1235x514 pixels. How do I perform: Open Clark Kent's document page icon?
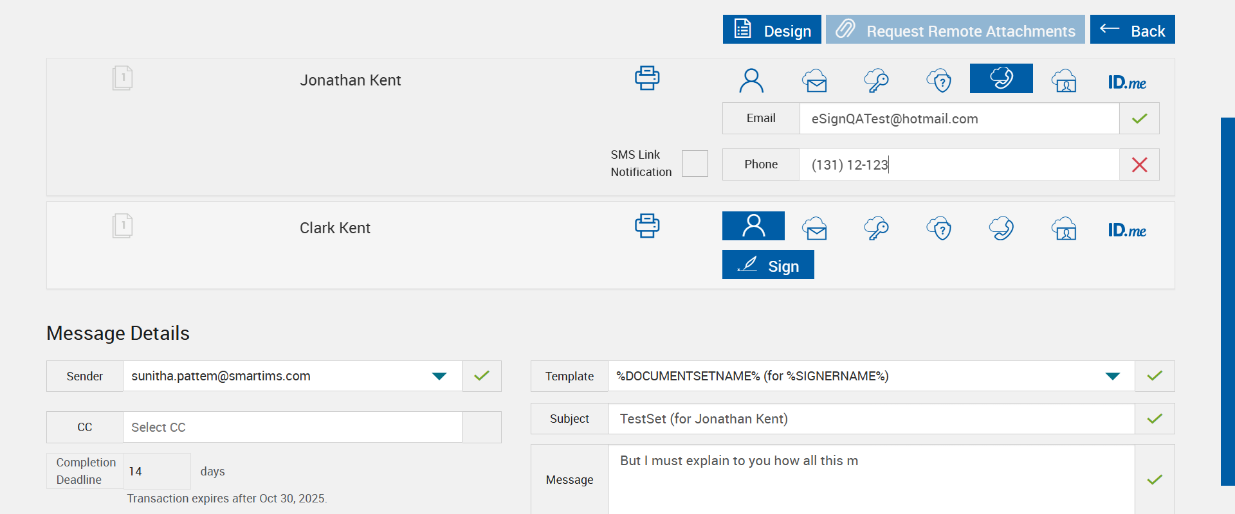coord(122,226)
